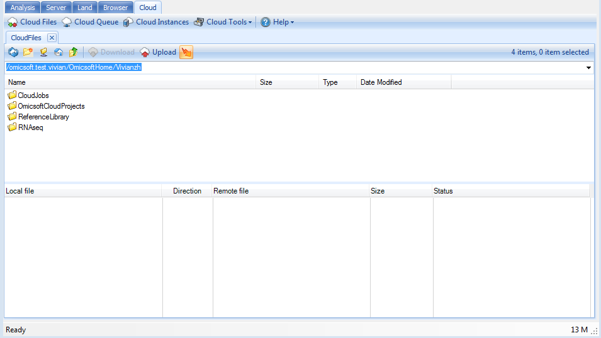This screenshot has width=601, height=338.
Task: Sort files by the upper Size column
Action: point(287,82)
